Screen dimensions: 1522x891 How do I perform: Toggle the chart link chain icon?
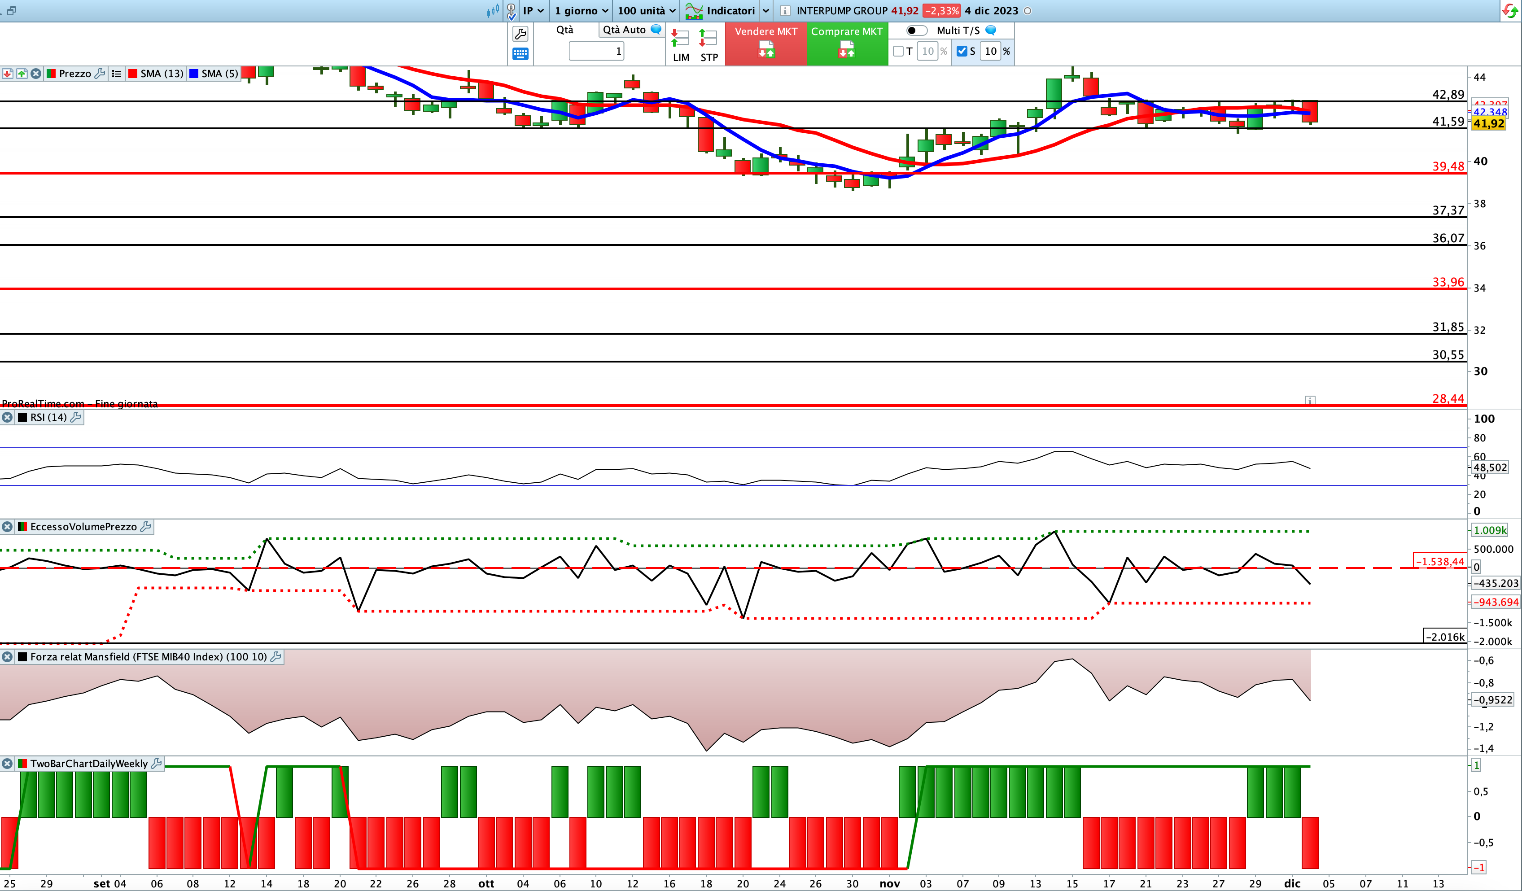(x=512, y=11)
